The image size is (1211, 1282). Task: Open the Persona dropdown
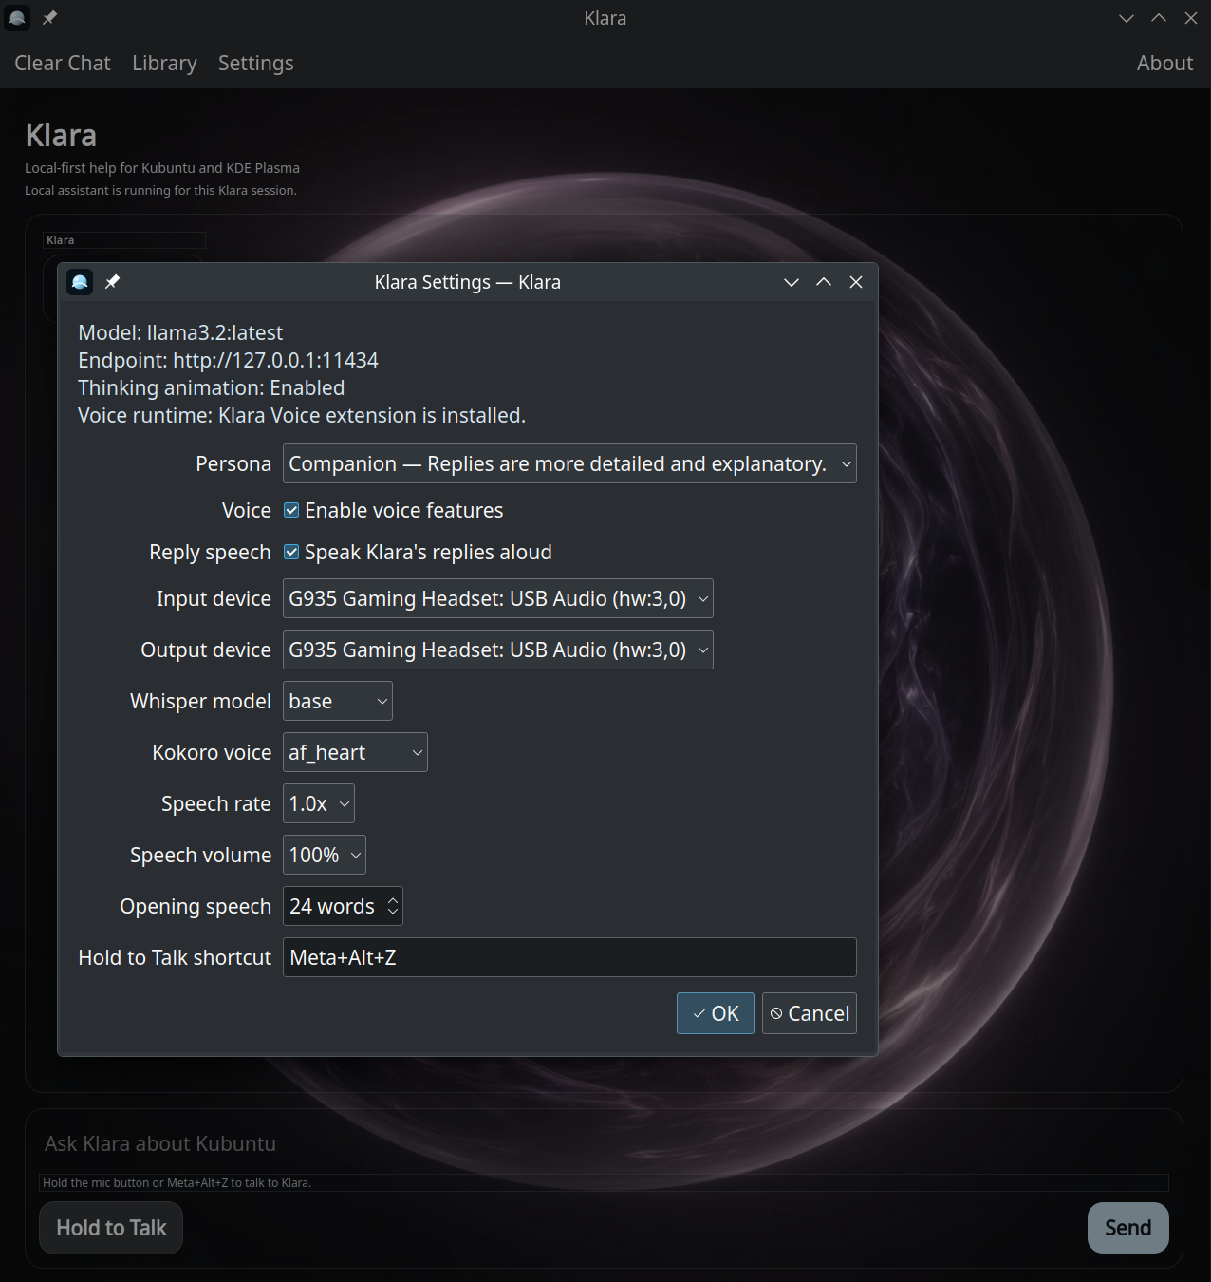(569, 463)
